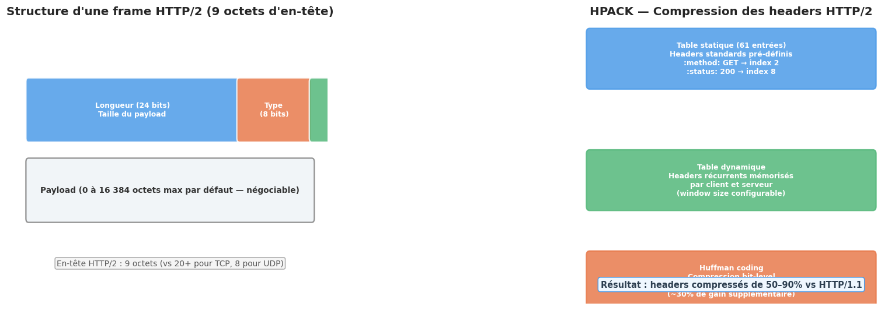Click the 'Headers récurrents mémorisés' line
This screenshot has height=310, width=895.
[x=731, y=176]
